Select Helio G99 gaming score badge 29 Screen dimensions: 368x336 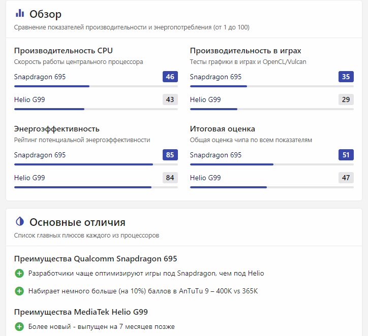pos(346,99)
